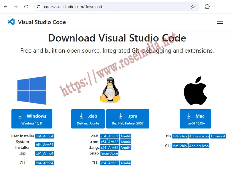Select Linux .deb Arm64 download
The image size is (232, 186).
coord(126,136)
